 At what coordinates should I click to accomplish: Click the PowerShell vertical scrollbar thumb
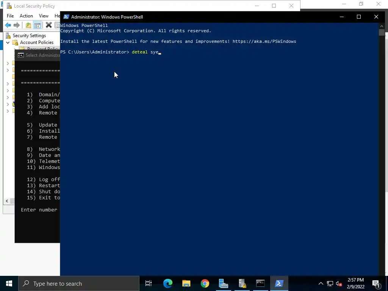pyautogui.click(x=382, y=33)
